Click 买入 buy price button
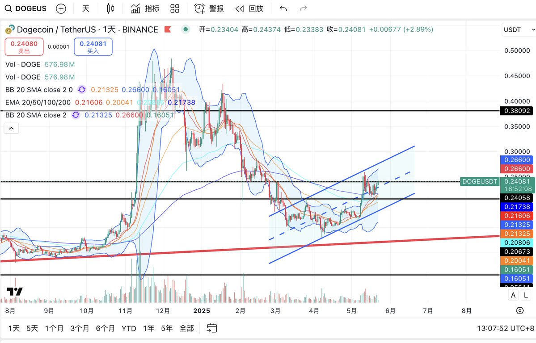 click(93, 47)
